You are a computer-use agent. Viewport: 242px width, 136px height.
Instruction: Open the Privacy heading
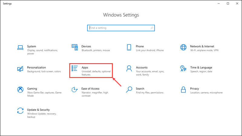pyautogui.click(x=195, y=89)
